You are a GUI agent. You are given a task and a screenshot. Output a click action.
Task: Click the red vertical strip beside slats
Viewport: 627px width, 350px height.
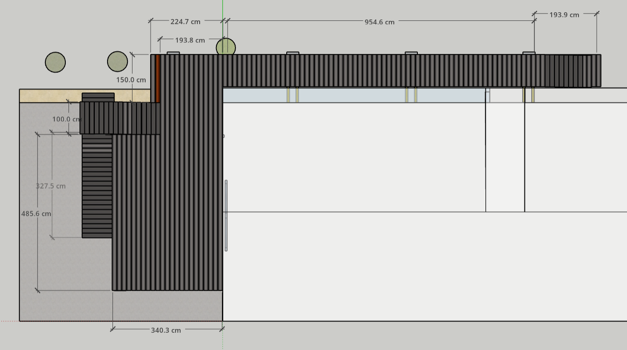click(157, 78)
